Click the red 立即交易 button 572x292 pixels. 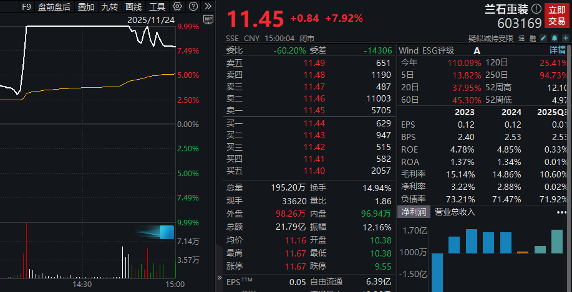click(556, 16)
